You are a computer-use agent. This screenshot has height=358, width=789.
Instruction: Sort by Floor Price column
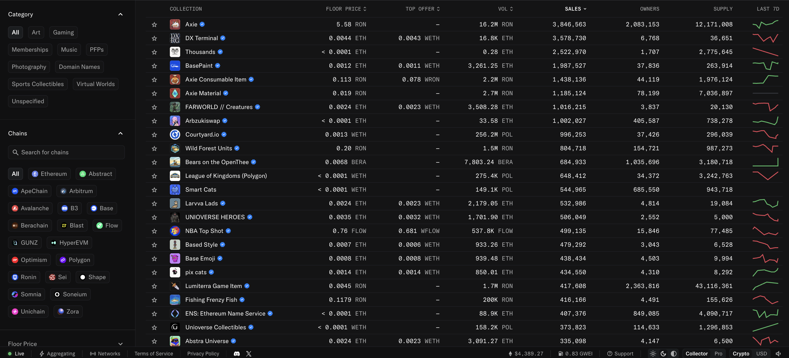click(346, 9)
